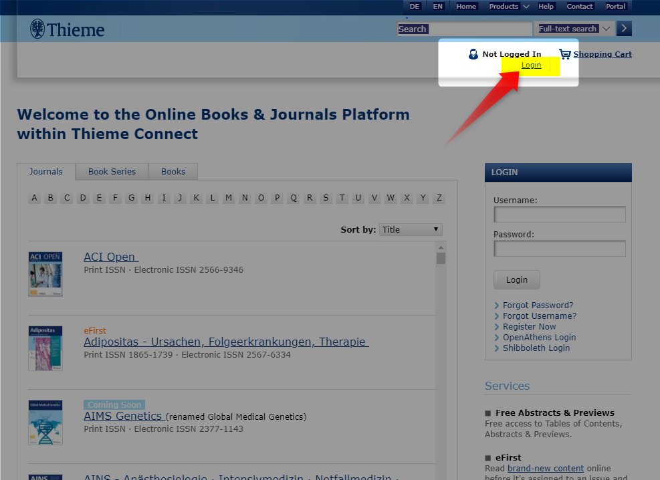Filter journals by letter T
Screen dimensions: 660x480
(x=342, y=198)
